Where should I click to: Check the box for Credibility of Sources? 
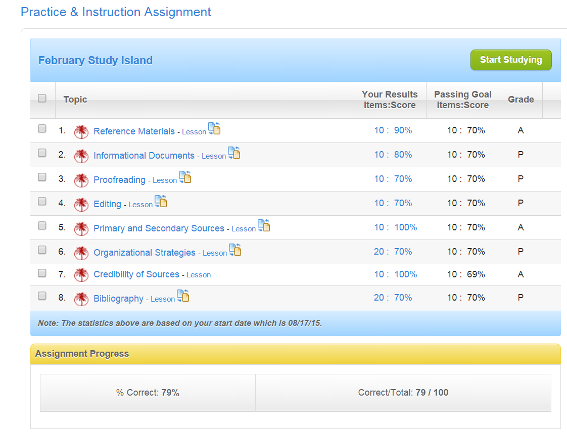(42, 273)
